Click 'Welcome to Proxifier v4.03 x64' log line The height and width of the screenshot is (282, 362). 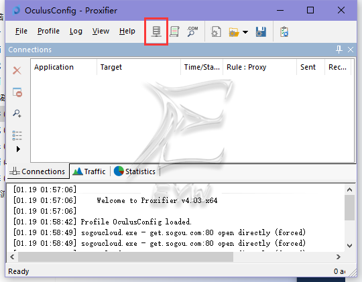(x=157, y=200)
